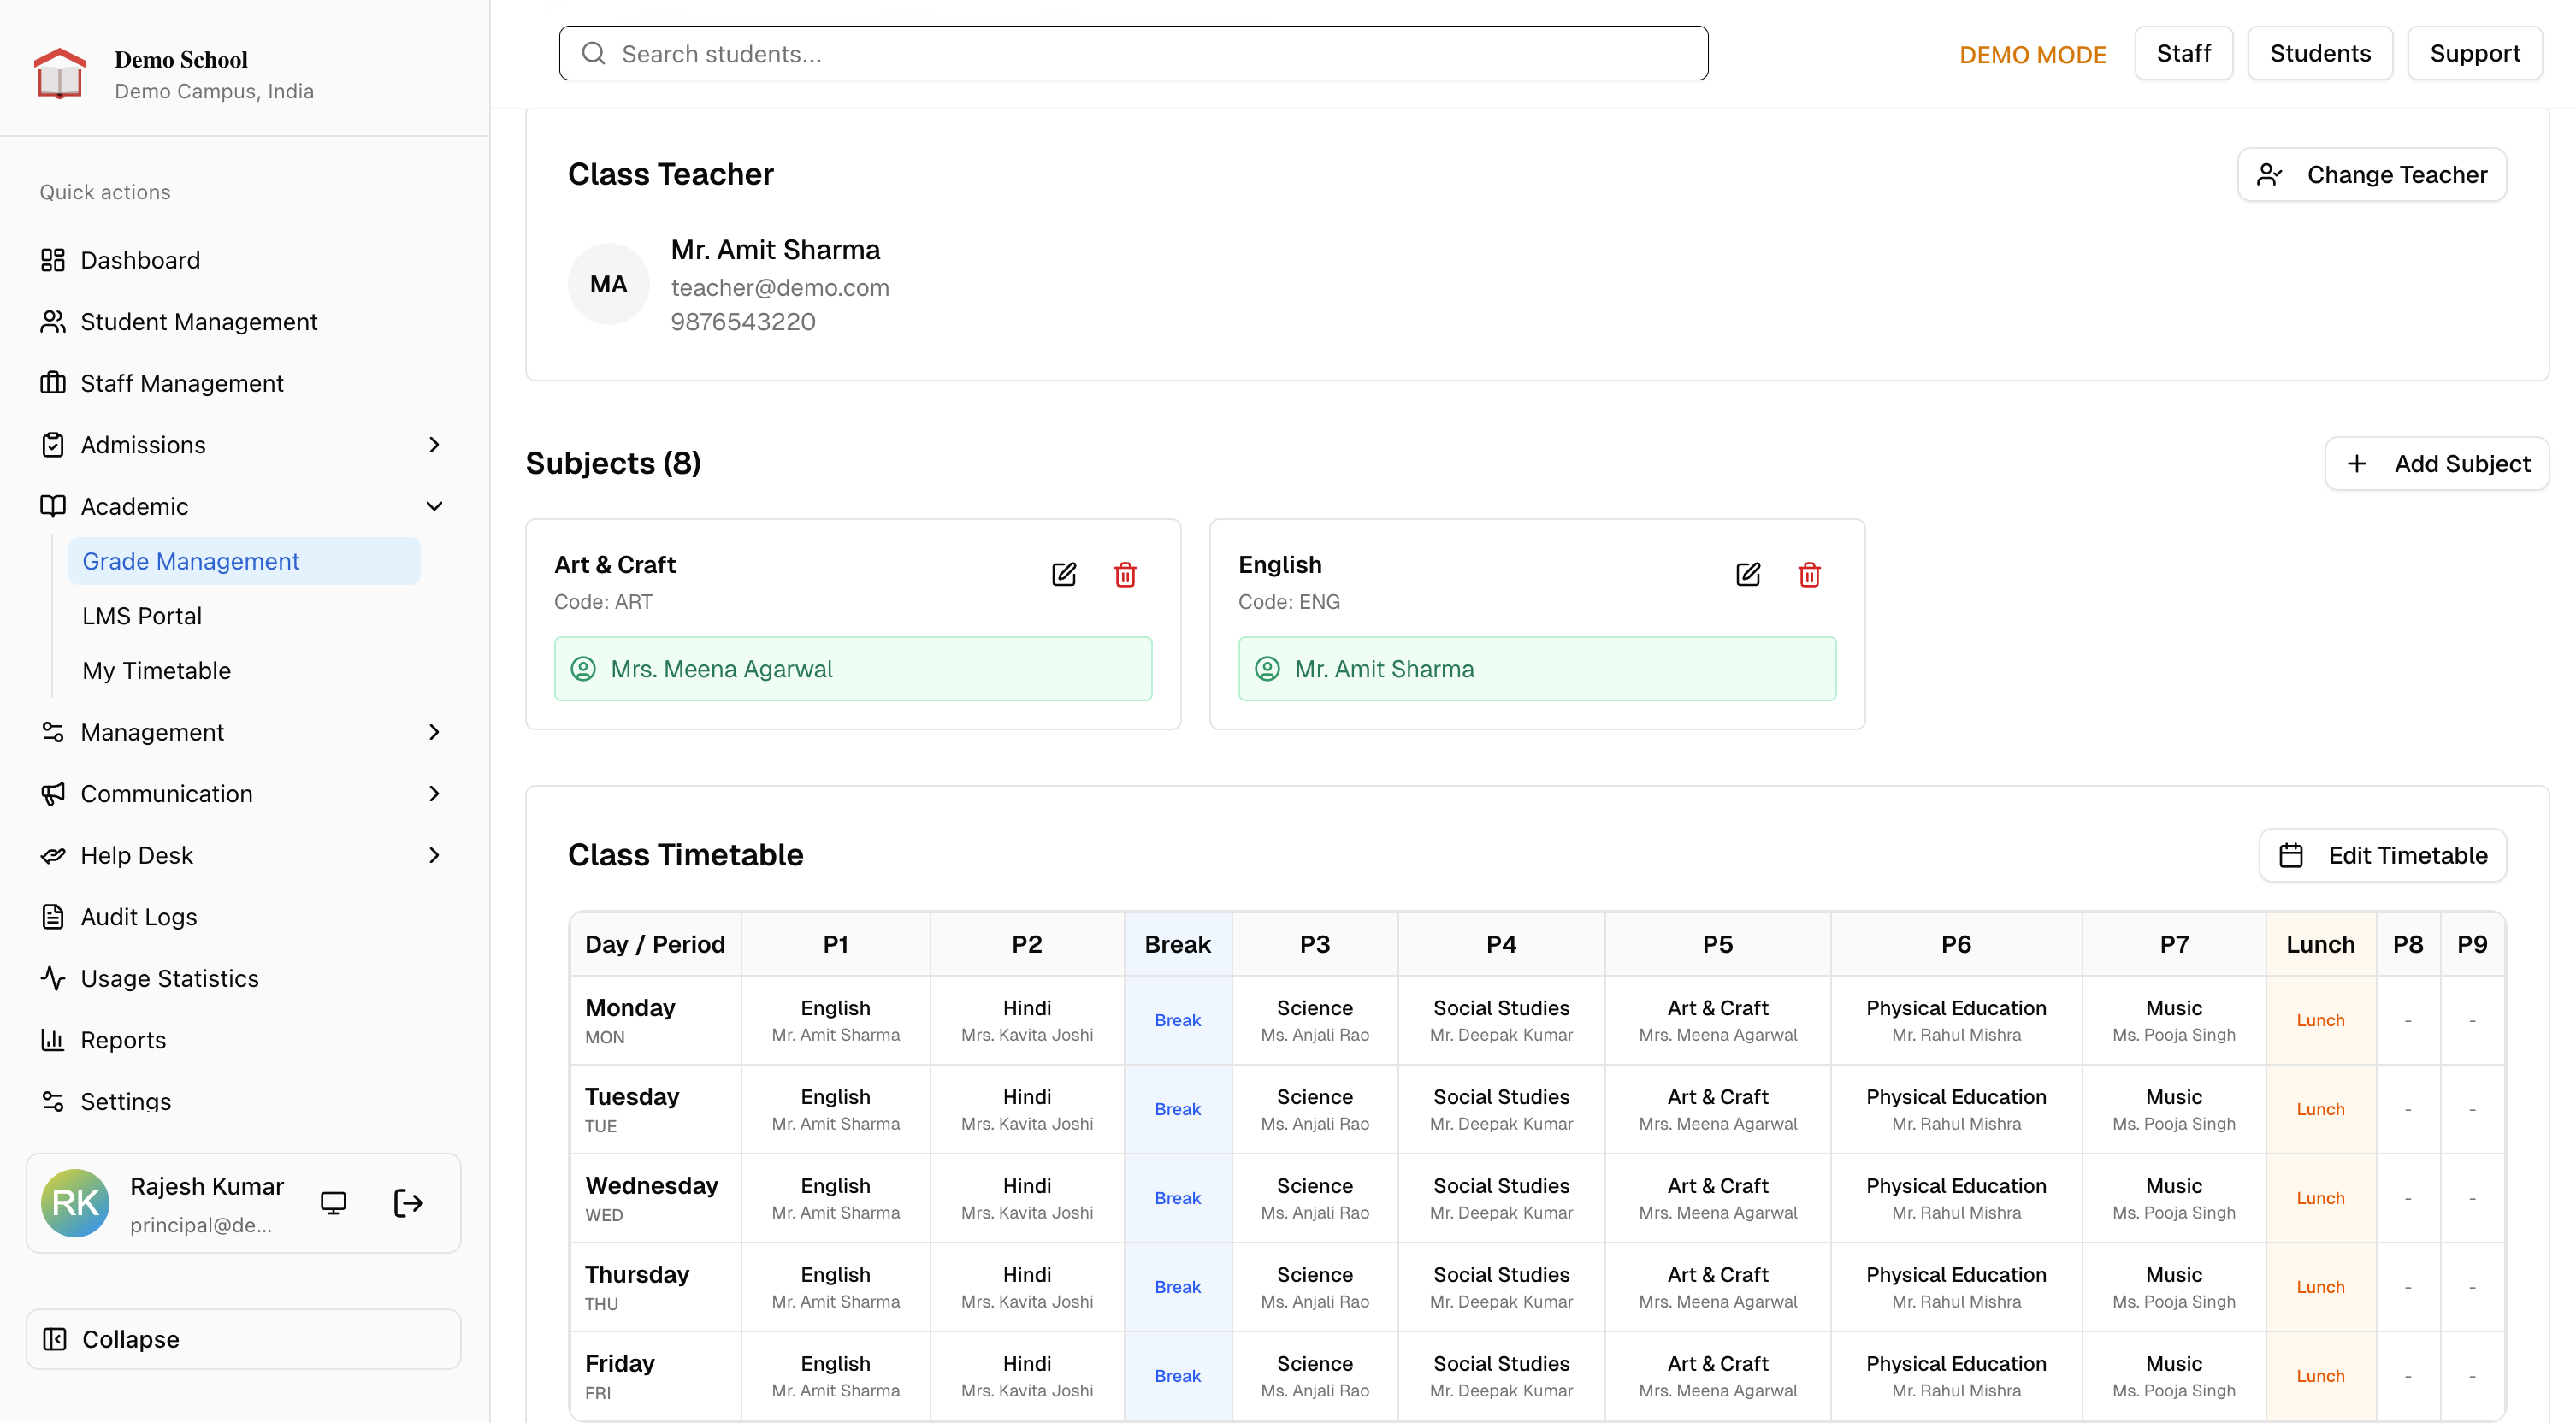
Task: Click the Search students input field
Action: 1133,54
